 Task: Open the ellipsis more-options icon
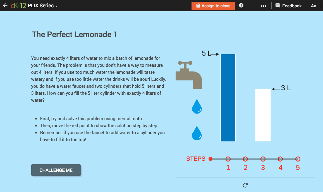(264, 5)
